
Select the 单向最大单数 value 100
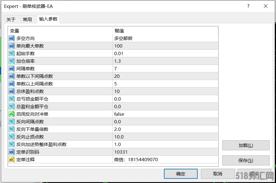pyautogui.click(x=165, y=46)
